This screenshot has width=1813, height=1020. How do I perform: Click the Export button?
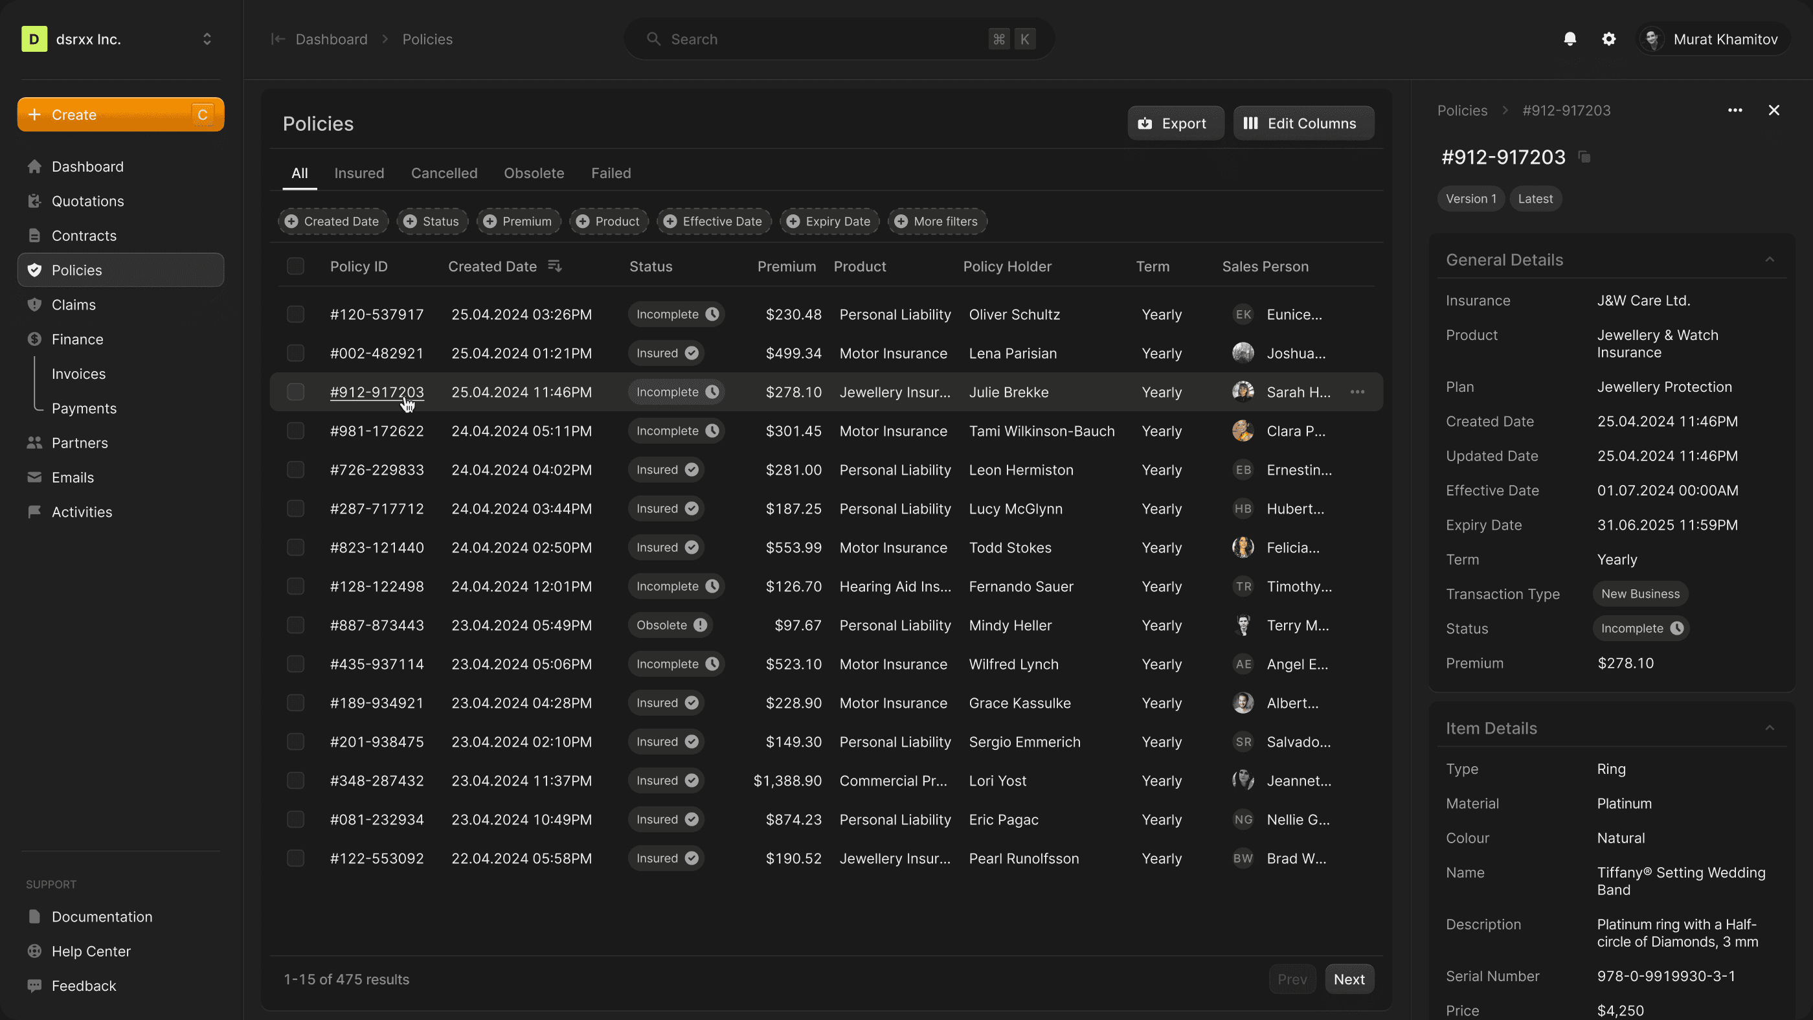1175,123
